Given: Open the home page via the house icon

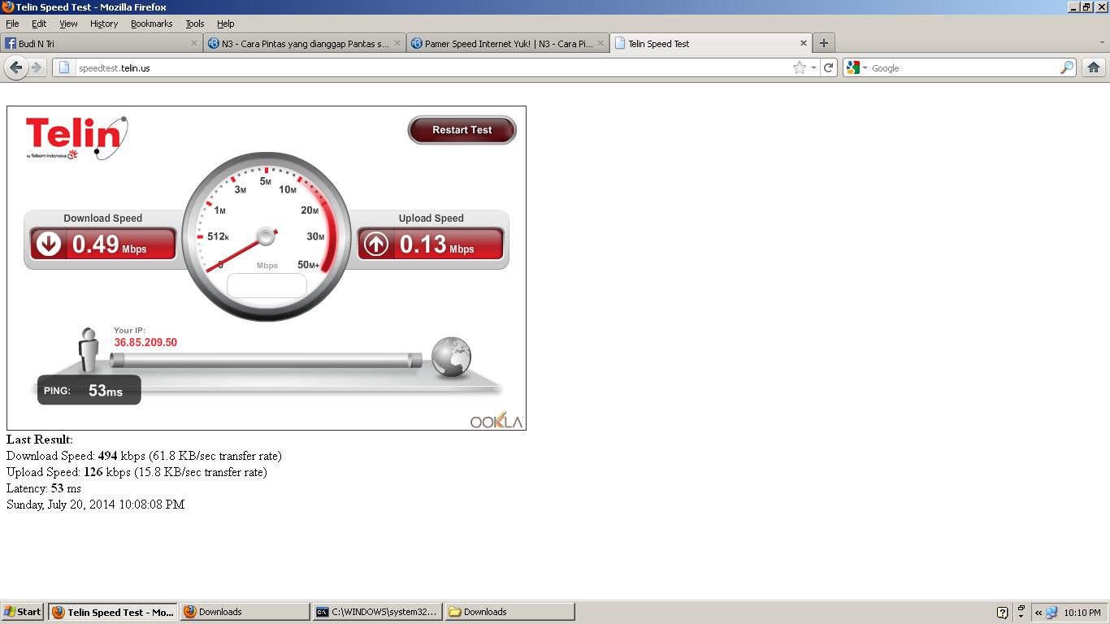Looking at the screenshot, I should (1094, 68).
